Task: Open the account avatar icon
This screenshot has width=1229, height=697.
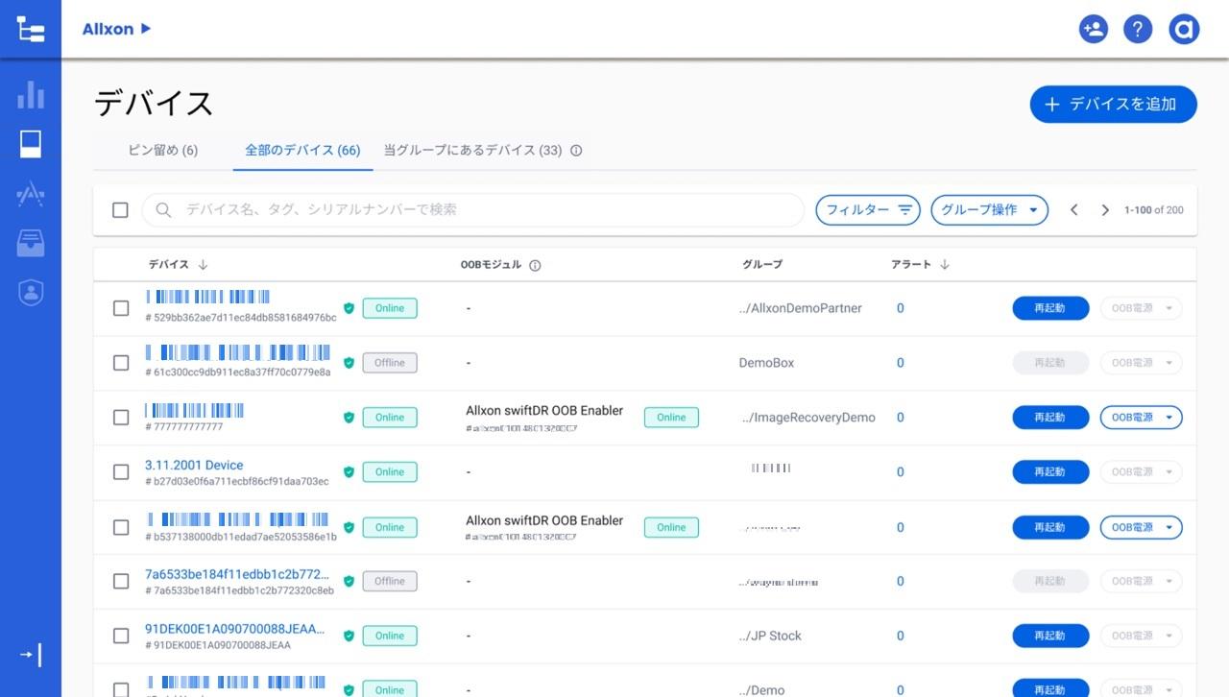Action: 1185,29
